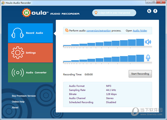Click Buy Premium Version link
Viewport: 167px width, 120px height.
[24, 96]
